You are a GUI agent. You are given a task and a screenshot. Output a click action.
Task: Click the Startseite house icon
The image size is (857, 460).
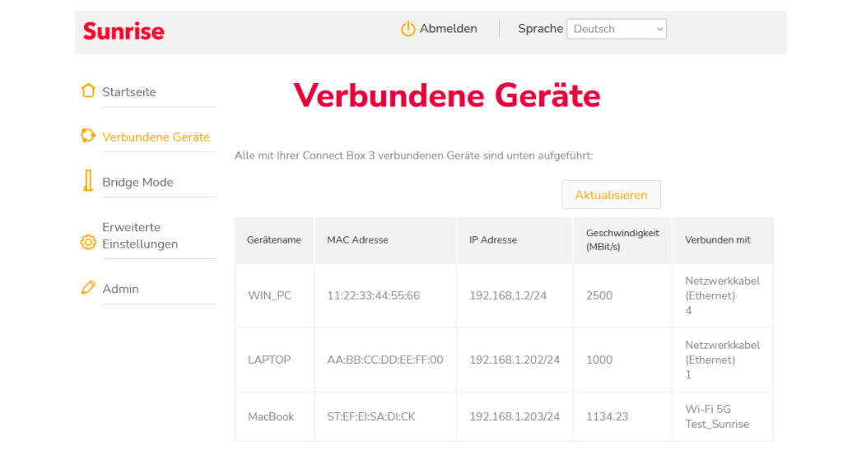point(88,91)
